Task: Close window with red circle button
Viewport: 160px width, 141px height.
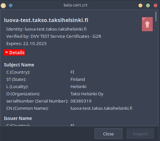Action: coord(155,6)
